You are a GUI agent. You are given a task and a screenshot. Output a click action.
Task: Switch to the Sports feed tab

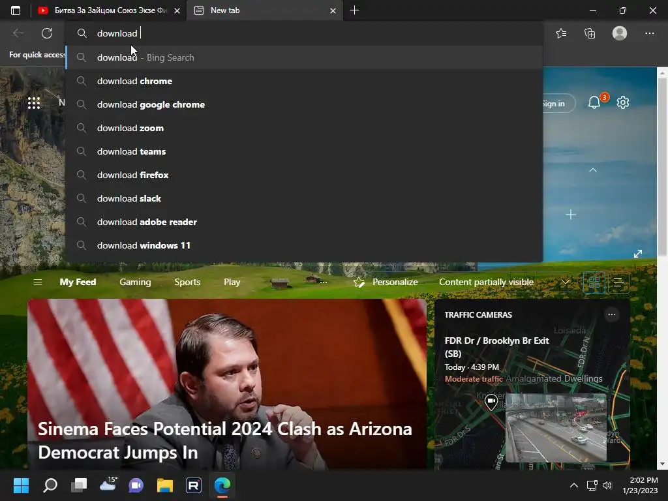pyautogui.click(x=187, y=282)
